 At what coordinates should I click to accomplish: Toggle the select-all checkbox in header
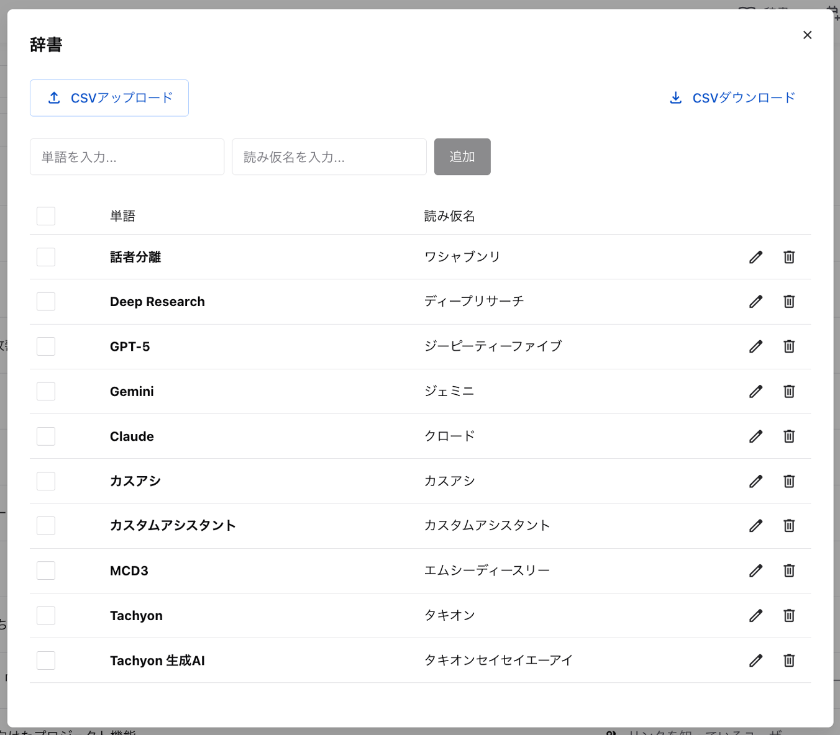(46, 216)
